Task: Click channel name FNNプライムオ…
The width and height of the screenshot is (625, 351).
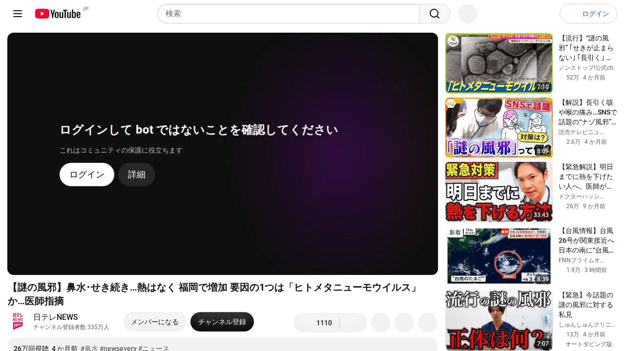Action: [582, 260]
